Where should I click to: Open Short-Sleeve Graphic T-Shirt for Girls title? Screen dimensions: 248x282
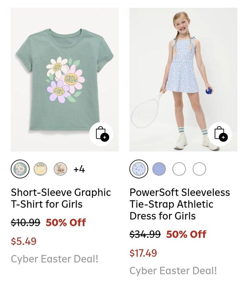tap(61, 198)
